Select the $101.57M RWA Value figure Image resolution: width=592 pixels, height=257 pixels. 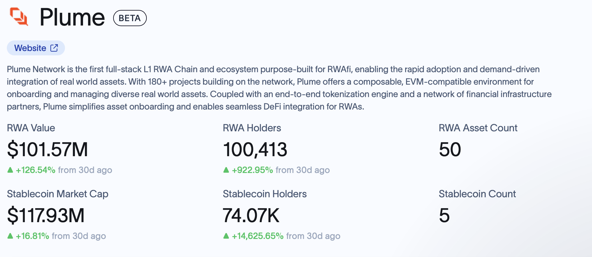pyautogui.click(x=48, y=149)
